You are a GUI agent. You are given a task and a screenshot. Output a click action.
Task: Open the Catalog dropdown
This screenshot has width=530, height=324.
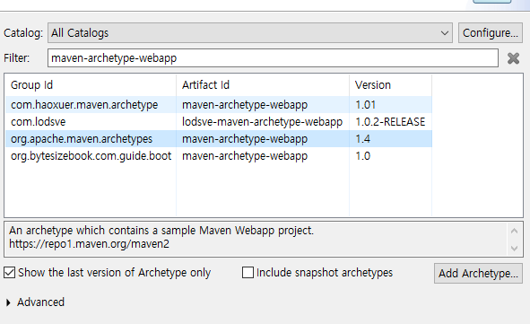[250, 33]
